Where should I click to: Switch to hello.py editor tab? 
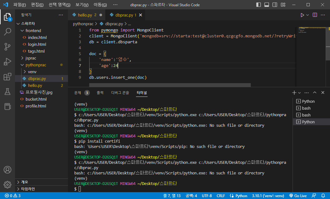[87, 15]
